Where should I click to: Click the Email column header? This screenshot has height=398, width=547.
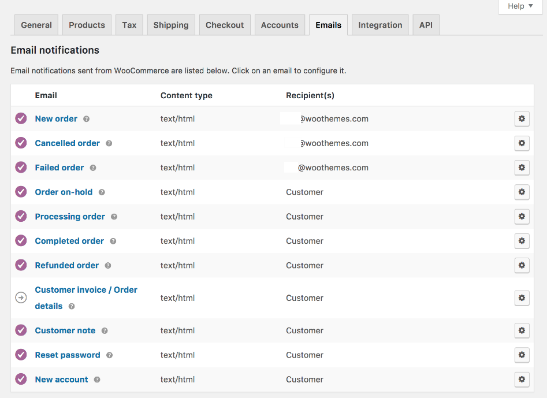[x=46, y=95]
